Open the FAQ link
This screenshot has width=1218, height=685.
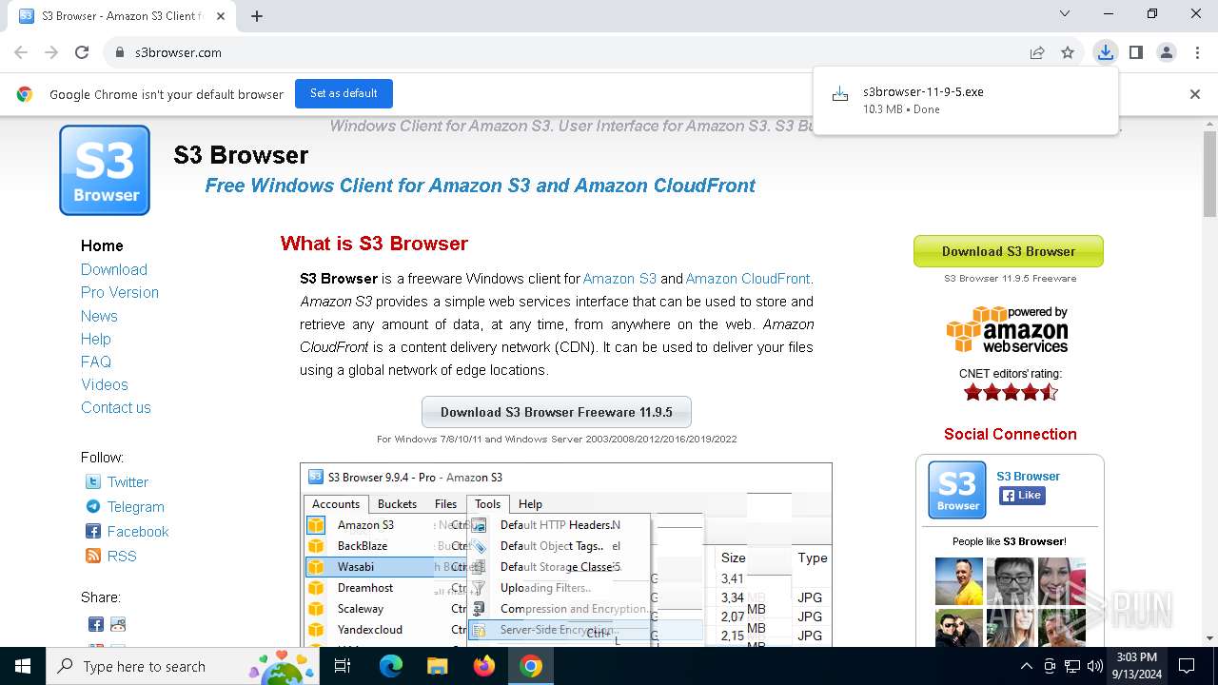pyautogui.click(x=96, y=362)
